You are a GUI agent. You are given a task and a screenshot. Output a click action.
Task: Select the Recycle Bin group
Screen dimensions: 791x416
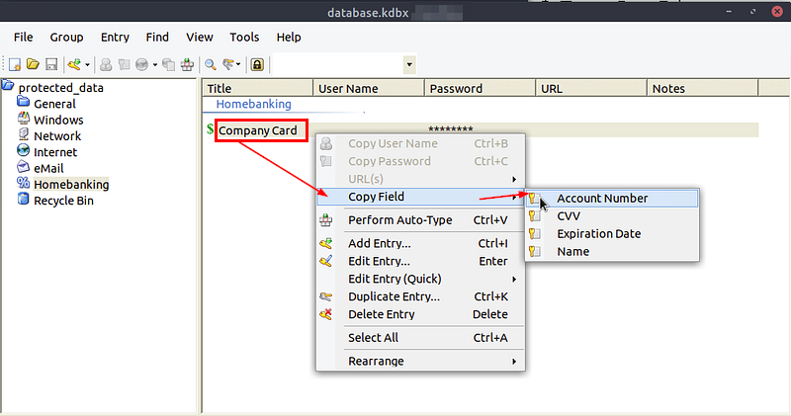(63, 201)
